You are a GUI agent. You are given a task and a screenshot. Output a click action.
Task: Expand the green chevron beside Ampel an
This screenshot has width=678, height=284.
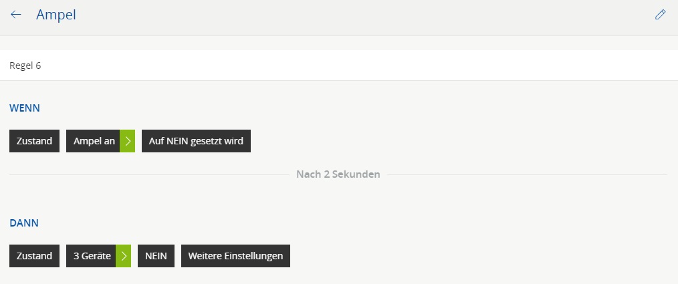point(128,141)
